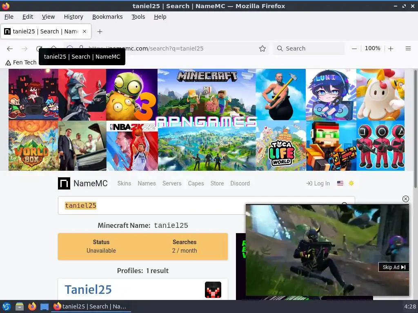Click the Plants vs Zombies 3 thumbnail
Screen dimensions: 418x313
point(132,95)
